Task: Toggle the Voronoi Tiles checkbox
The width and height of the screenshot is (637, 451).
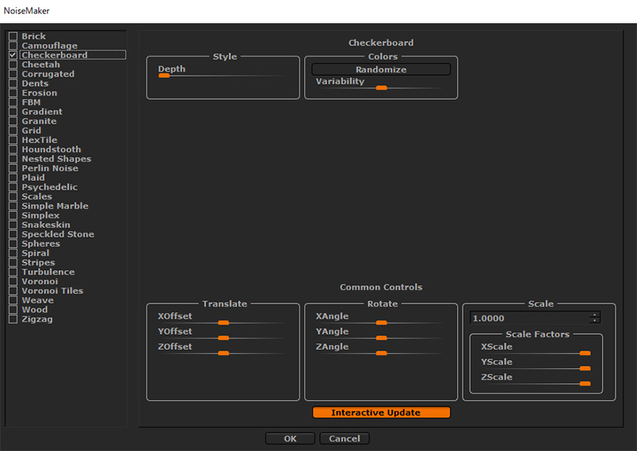Action: point(13,291)
